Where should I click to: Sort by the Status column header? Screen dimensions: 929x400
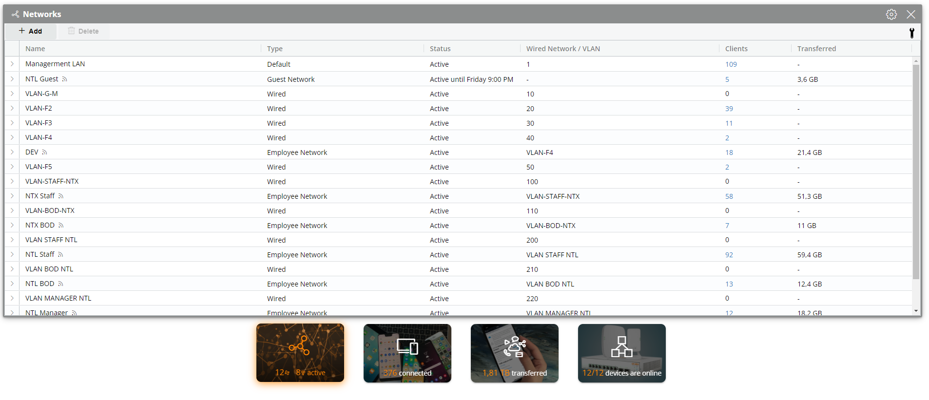(440, 49)
